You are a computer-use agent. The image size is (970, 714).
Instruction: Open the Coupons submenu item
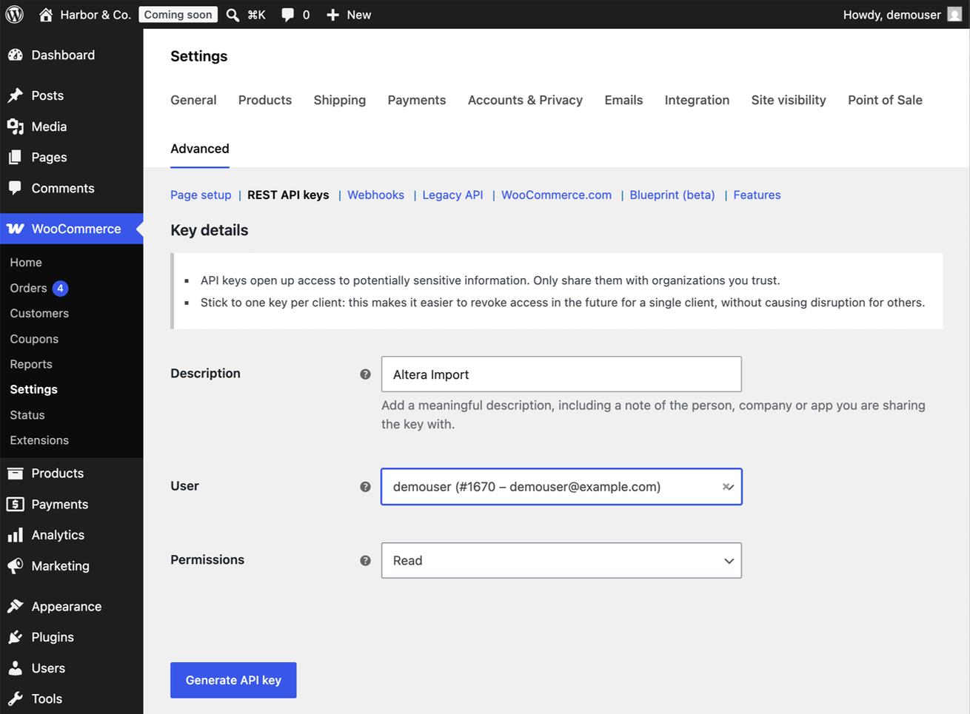coord(34,339)
